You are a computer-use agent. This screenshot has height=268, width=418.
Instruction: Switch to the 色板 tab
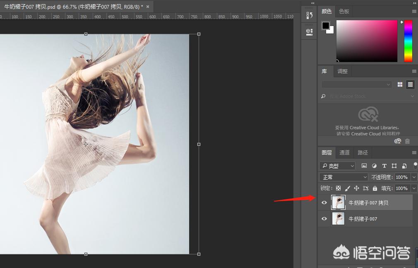coord(344,12)
